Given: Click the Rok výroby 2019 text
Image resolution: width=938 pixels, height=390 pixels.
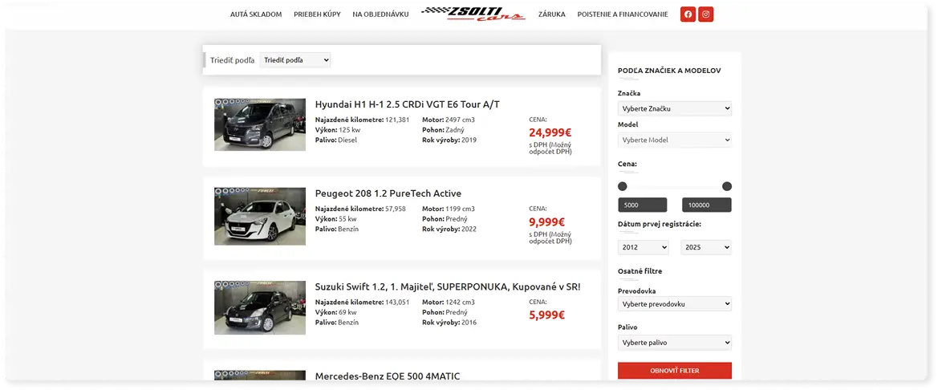Looking at the screenshot, I should click(449, 140).
